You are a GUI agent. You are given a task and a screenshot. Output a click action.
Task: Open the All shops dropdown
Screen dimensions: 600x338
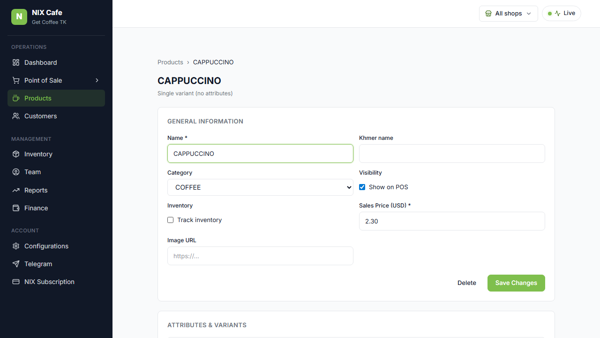coord(509,14)
